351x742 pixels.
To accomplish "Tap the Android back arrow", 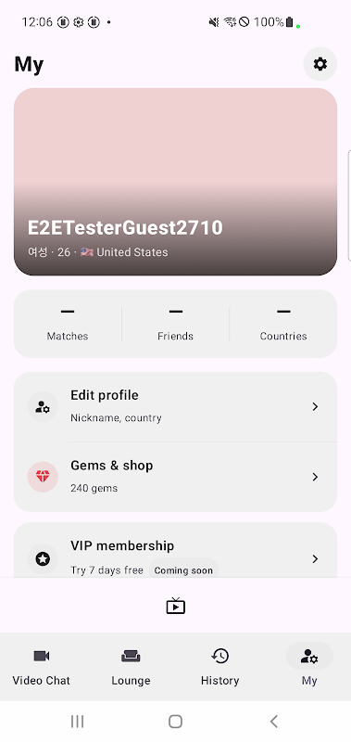I will coord(273,722).
